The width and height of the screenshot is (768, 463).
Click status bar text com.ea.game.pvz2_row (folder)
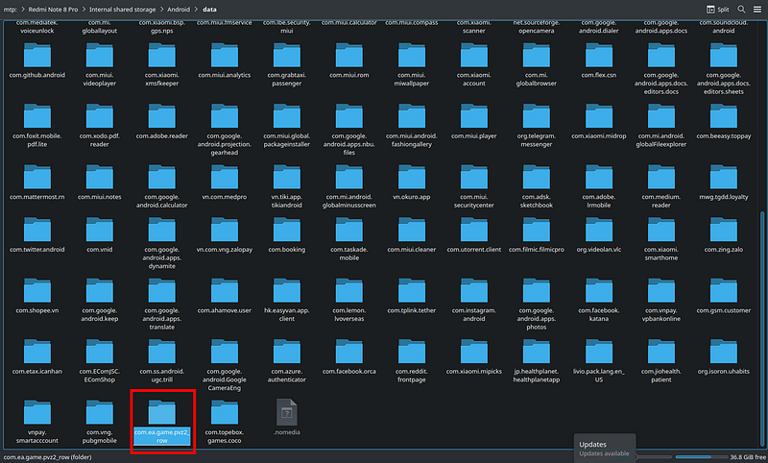point(47,457)
